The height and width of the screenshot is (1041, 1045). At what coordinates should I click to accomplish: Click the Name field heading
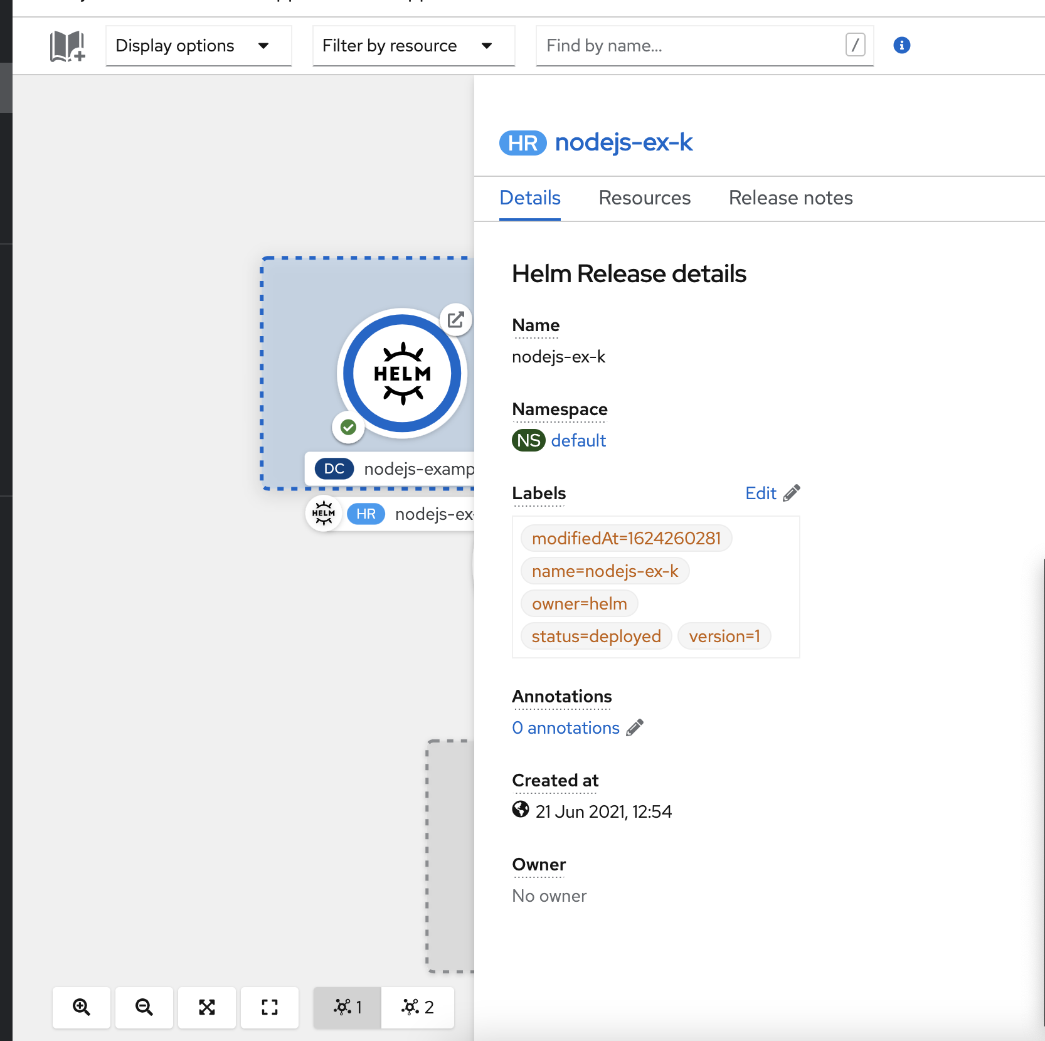click(x=536, y=325)
